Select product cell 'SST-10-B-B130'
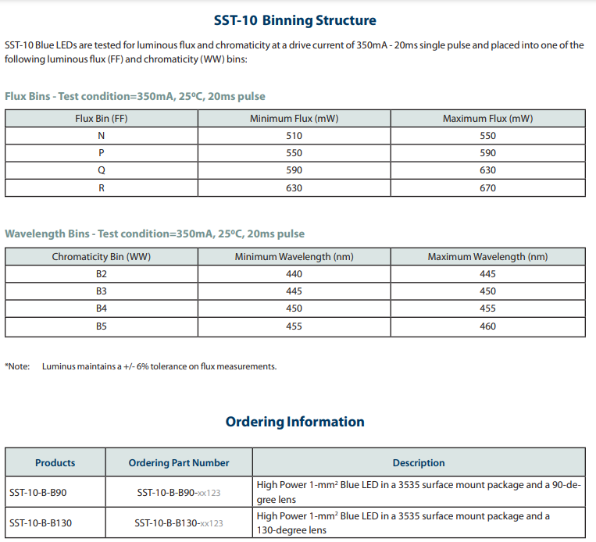Image resolution: width=596 pixels, height=542 pixels. tap(55, 523)
